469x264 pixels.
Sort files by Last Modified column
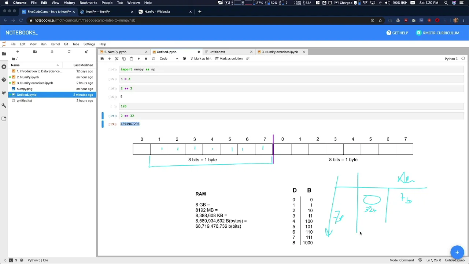79,65
